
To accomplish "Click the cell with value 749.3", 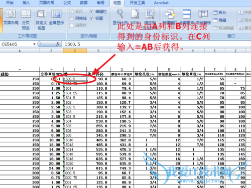I will 122,168.
